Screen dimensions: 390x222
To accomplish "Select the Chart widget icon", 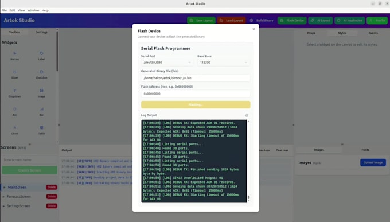I will coord(15,128).
